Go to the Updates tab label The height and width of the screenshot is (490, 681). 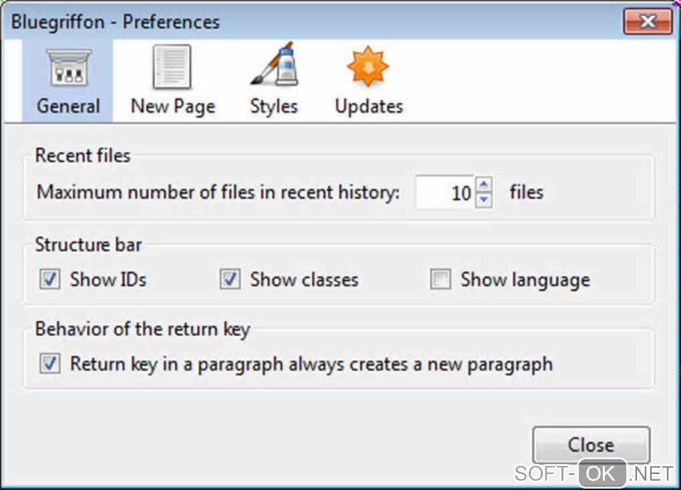[369, 106]
